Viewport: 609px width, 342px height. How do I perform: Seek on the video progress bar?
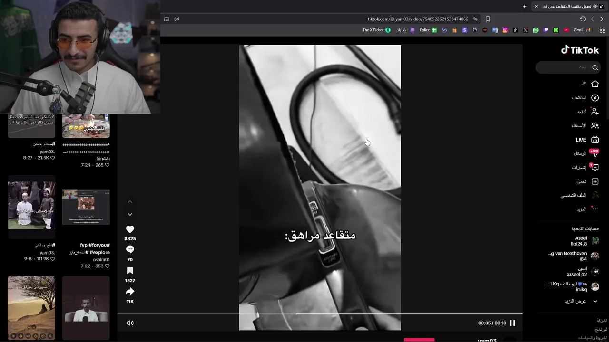coord(320,313)
